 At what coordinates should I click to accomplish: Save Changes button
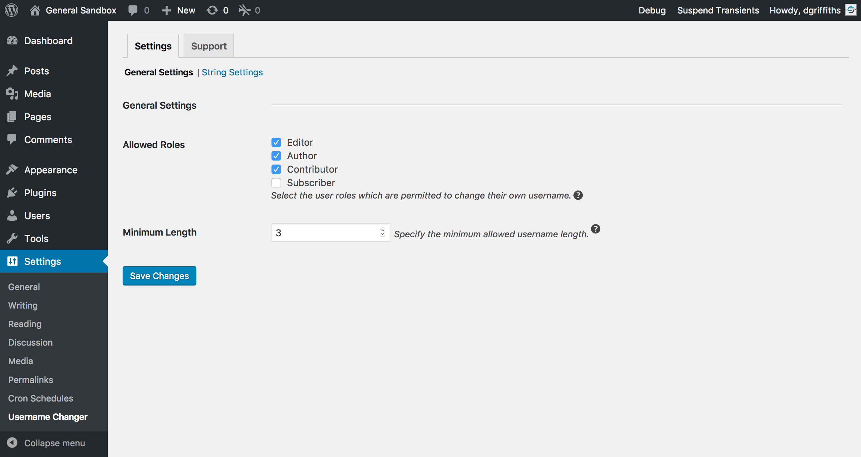(x=159, y=276)
